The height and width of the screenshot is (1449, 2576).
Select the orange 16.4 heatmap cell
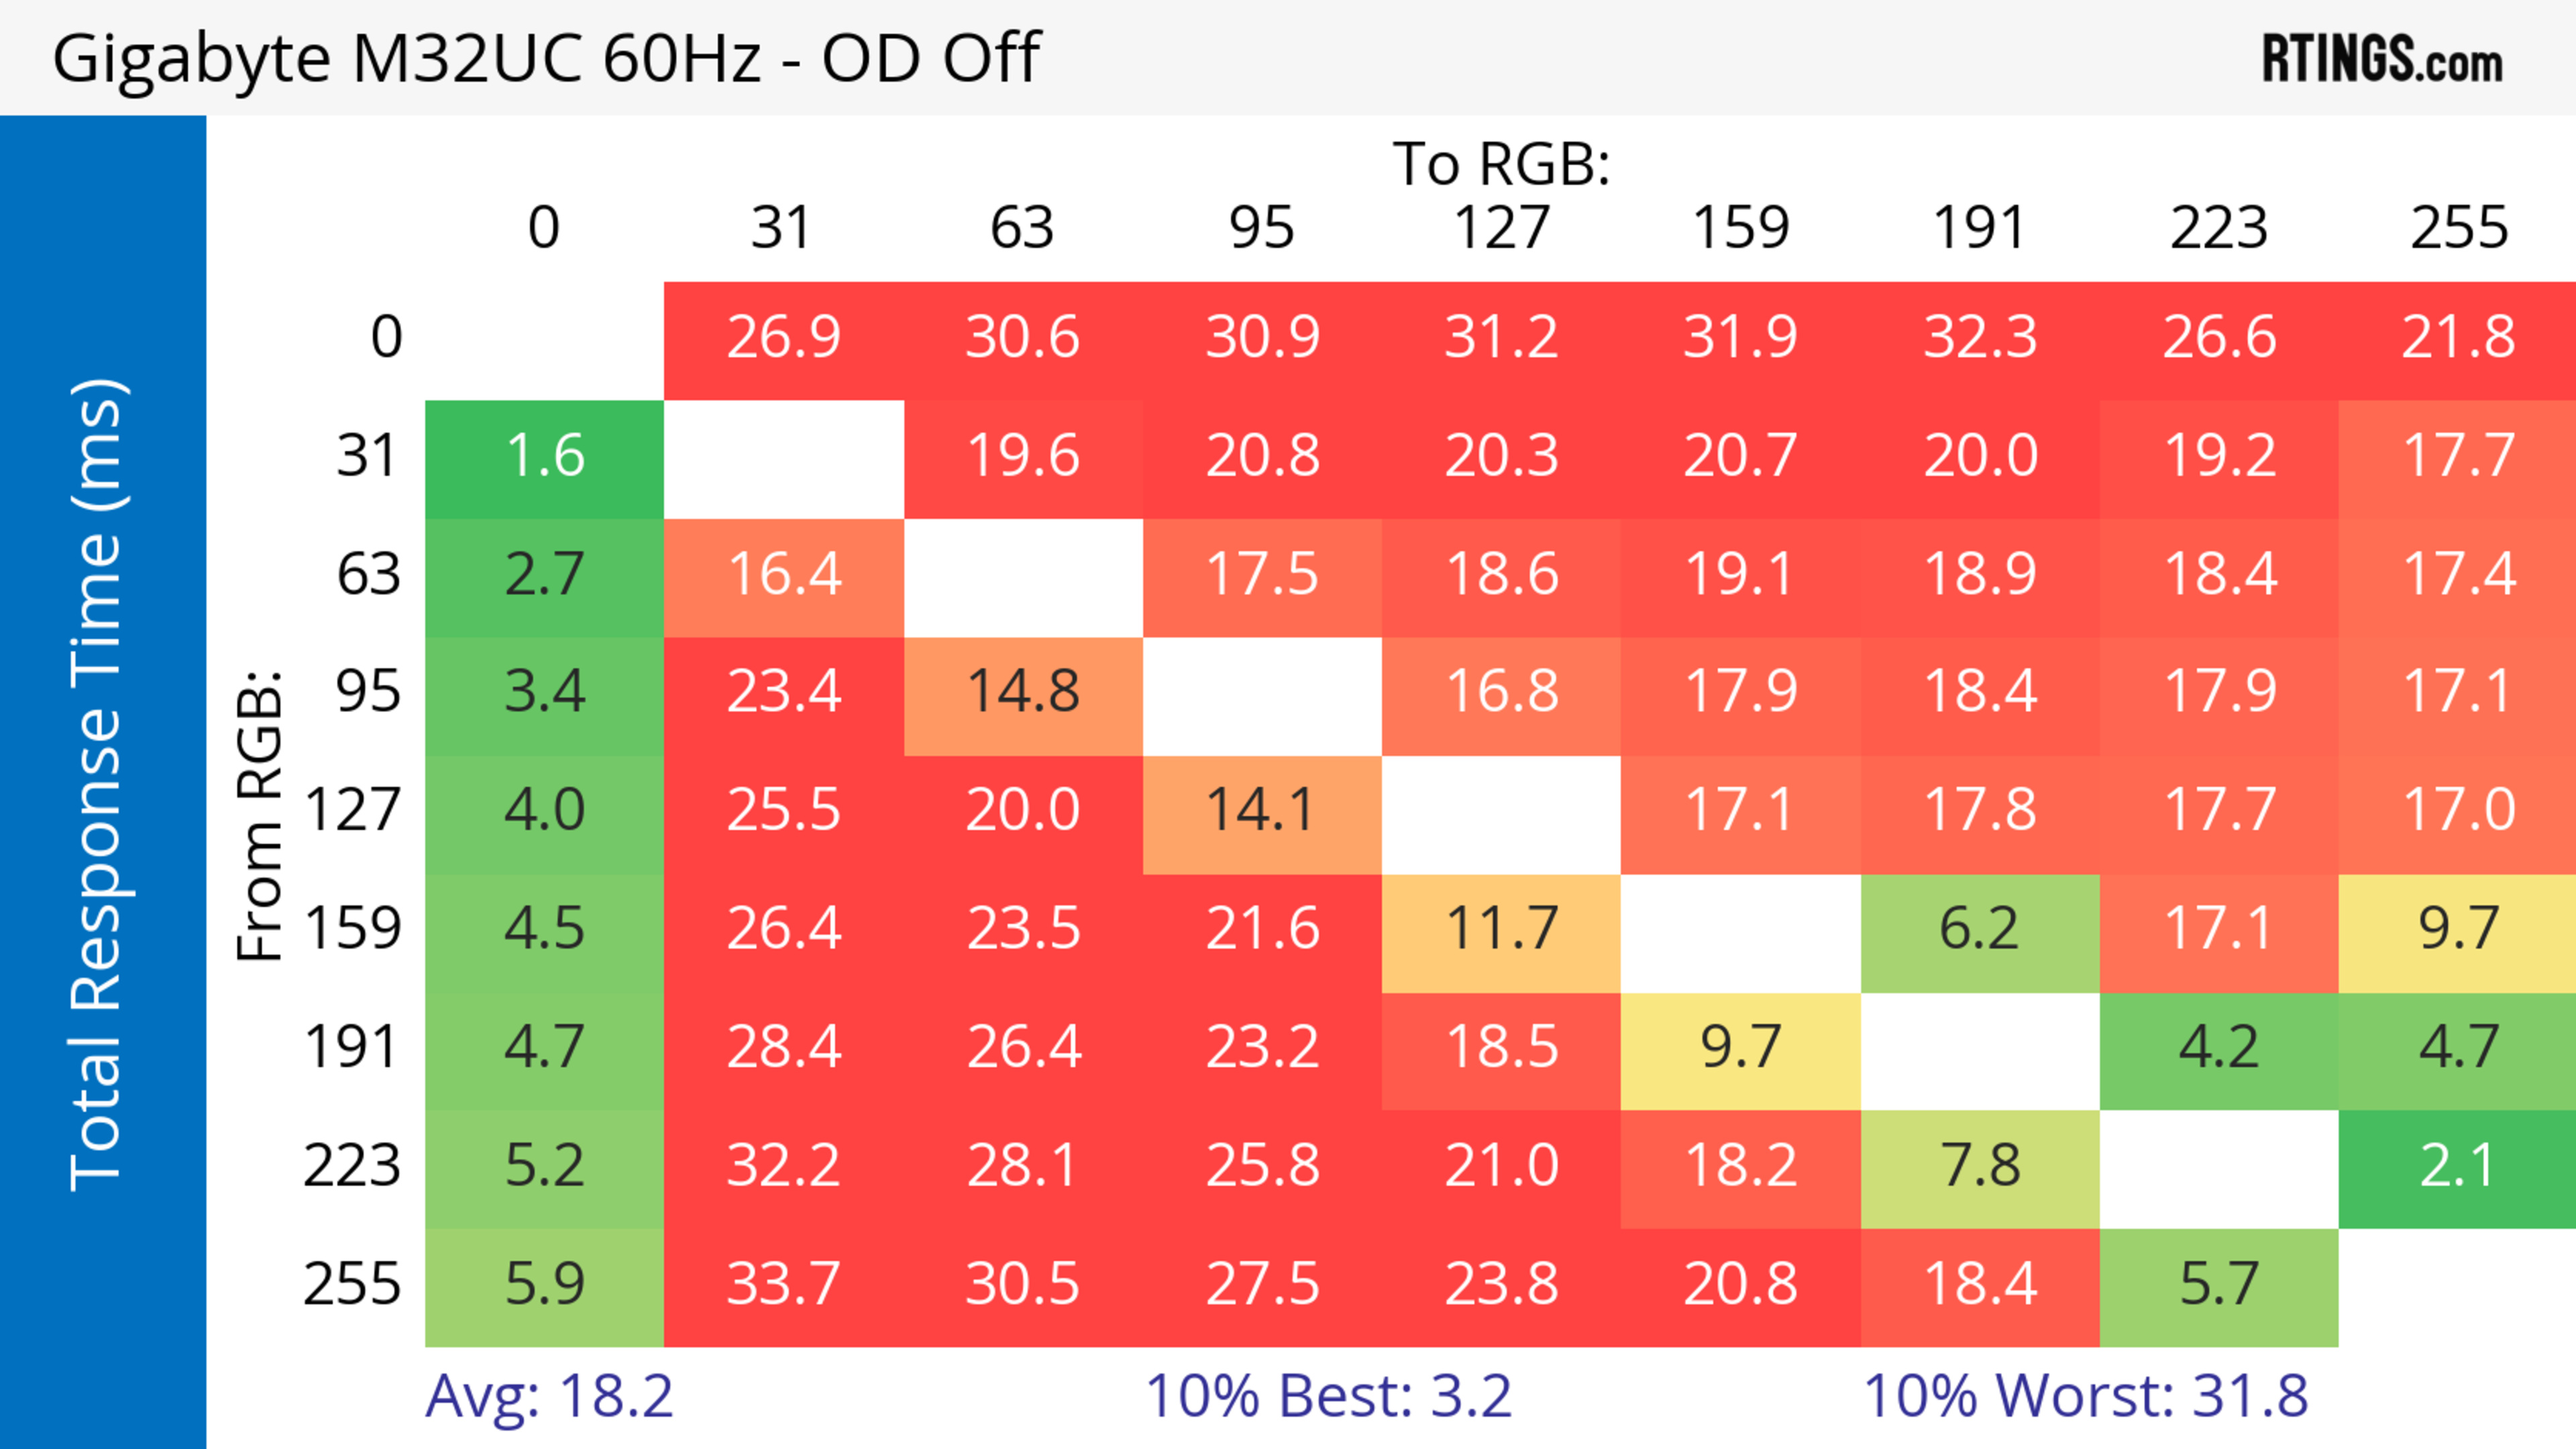pyautogui.click(x=783, y=575)
